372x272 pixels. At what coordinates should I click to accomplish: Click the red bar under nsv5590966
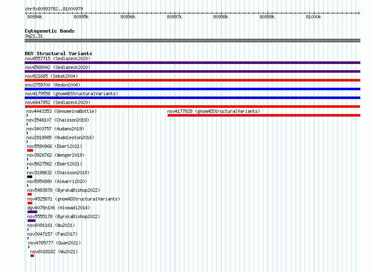pyautogui.click(x=30, y=150)
